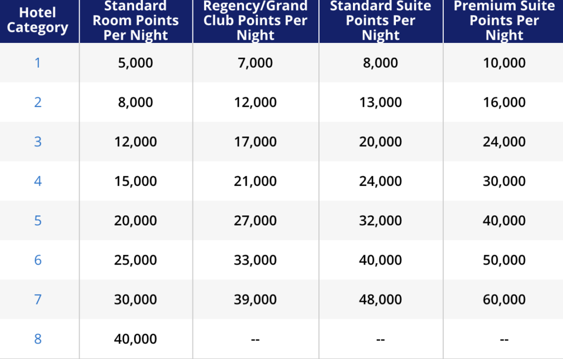
Task: Select the 17,000 Regency/Grand Club points cell
Action: tap(255, 142)
